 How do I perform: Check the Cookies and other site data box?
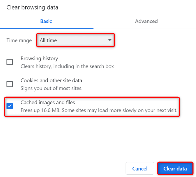[x=10, y=84]
